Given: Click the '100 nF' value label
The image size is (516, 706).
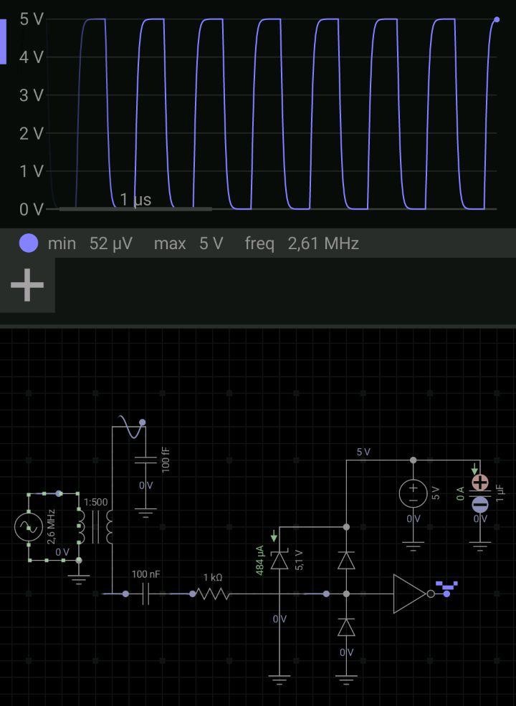Looking at the screenshot, I should (x=145, y=574).
